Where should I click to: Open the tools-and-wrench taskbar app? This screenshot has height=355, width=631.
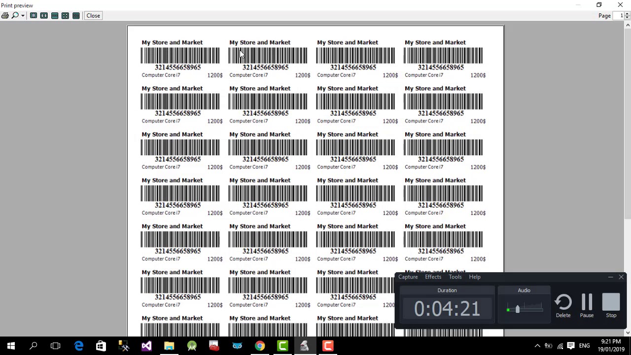point(124,346)
